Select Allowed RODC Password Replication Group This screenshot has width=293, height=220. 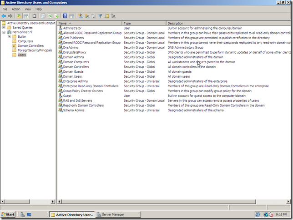pos(92,33)
